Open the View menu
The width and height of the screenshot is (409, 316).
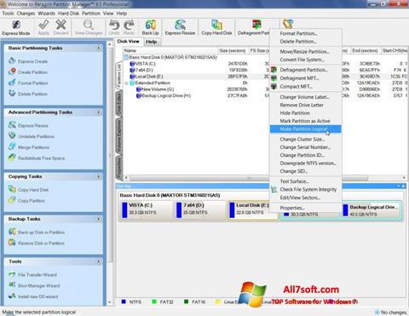[x=108, y=14]
